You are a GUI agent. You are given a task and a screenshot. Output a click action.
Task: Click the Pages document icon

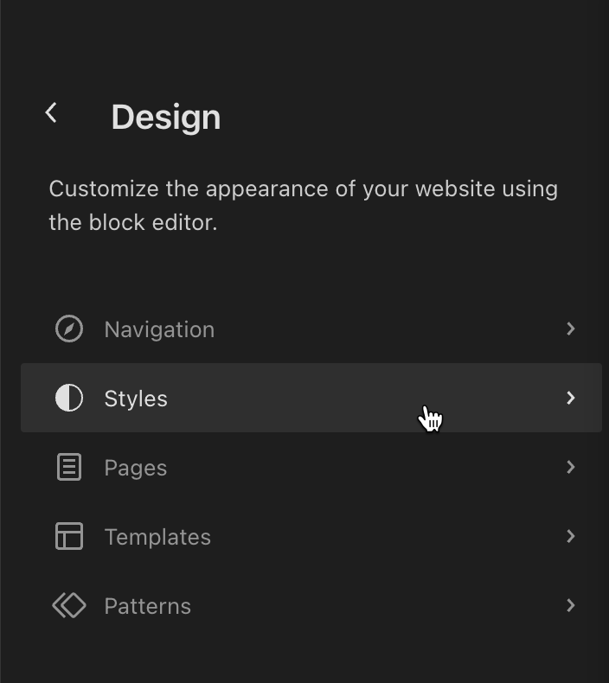[69, 468]
